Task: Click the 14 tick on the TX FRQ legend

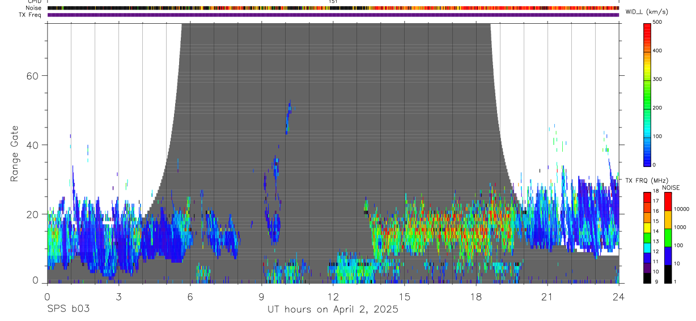Action: pos(656,231)
